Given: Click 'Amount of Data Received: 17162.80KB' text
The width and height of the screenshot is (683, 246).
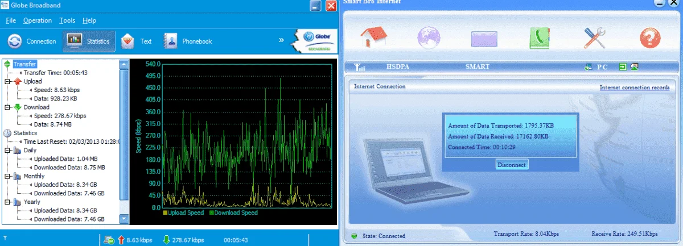Looking at the screenshot, I should (x=498, y=136).
